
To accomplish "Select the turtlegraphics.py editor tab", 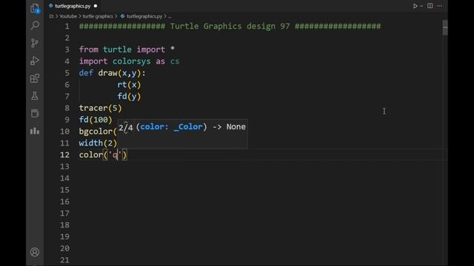I will (73, 6).
